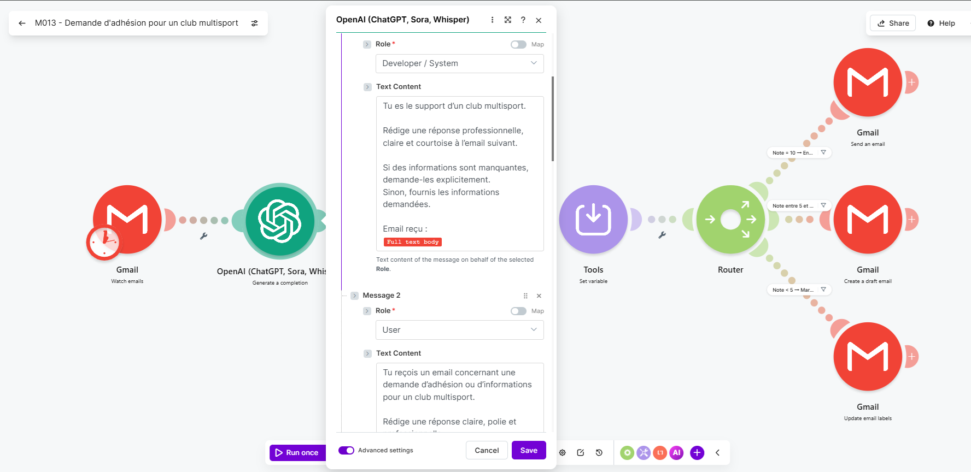Run the scenario with Run once
The width and height of the screenshot is (971, 472).
click(297, 452)
